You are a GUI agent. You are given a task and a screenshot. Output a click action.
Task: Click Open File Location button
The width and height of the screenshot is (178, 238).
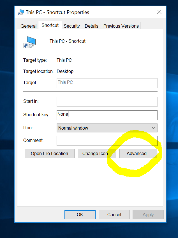50,153
